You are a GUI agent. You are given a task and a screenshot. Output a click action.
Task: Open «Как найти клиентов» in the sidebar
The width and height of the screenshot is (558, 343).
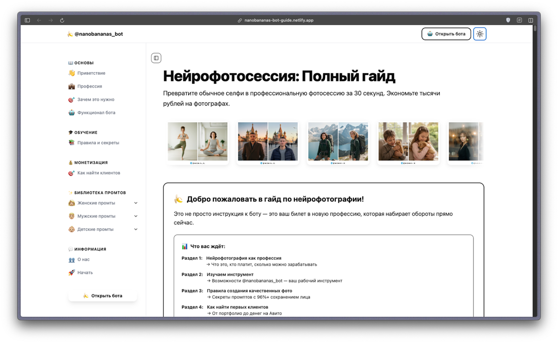99,173
